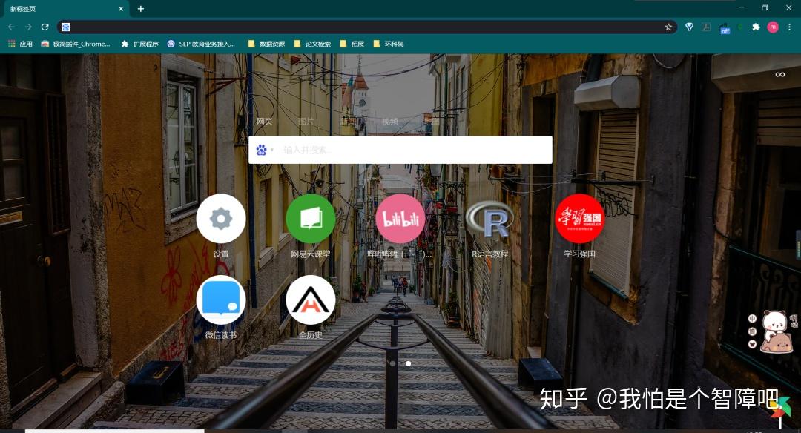801x433 pixels.
Task: Open the 设置 settings gear shortcut
Action: coord(221,219)
